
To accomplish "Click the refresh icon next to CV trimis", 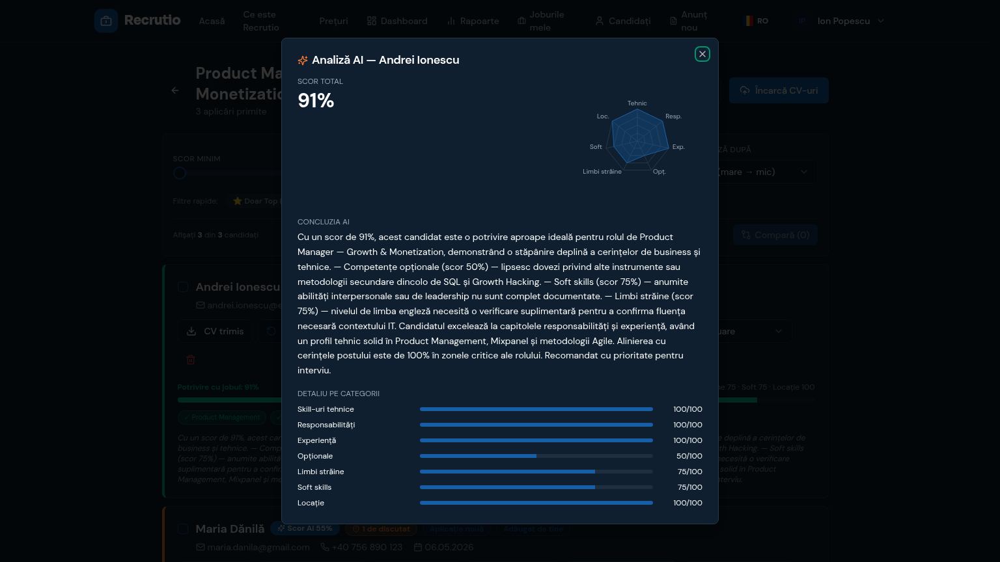I will click(271, 331).
